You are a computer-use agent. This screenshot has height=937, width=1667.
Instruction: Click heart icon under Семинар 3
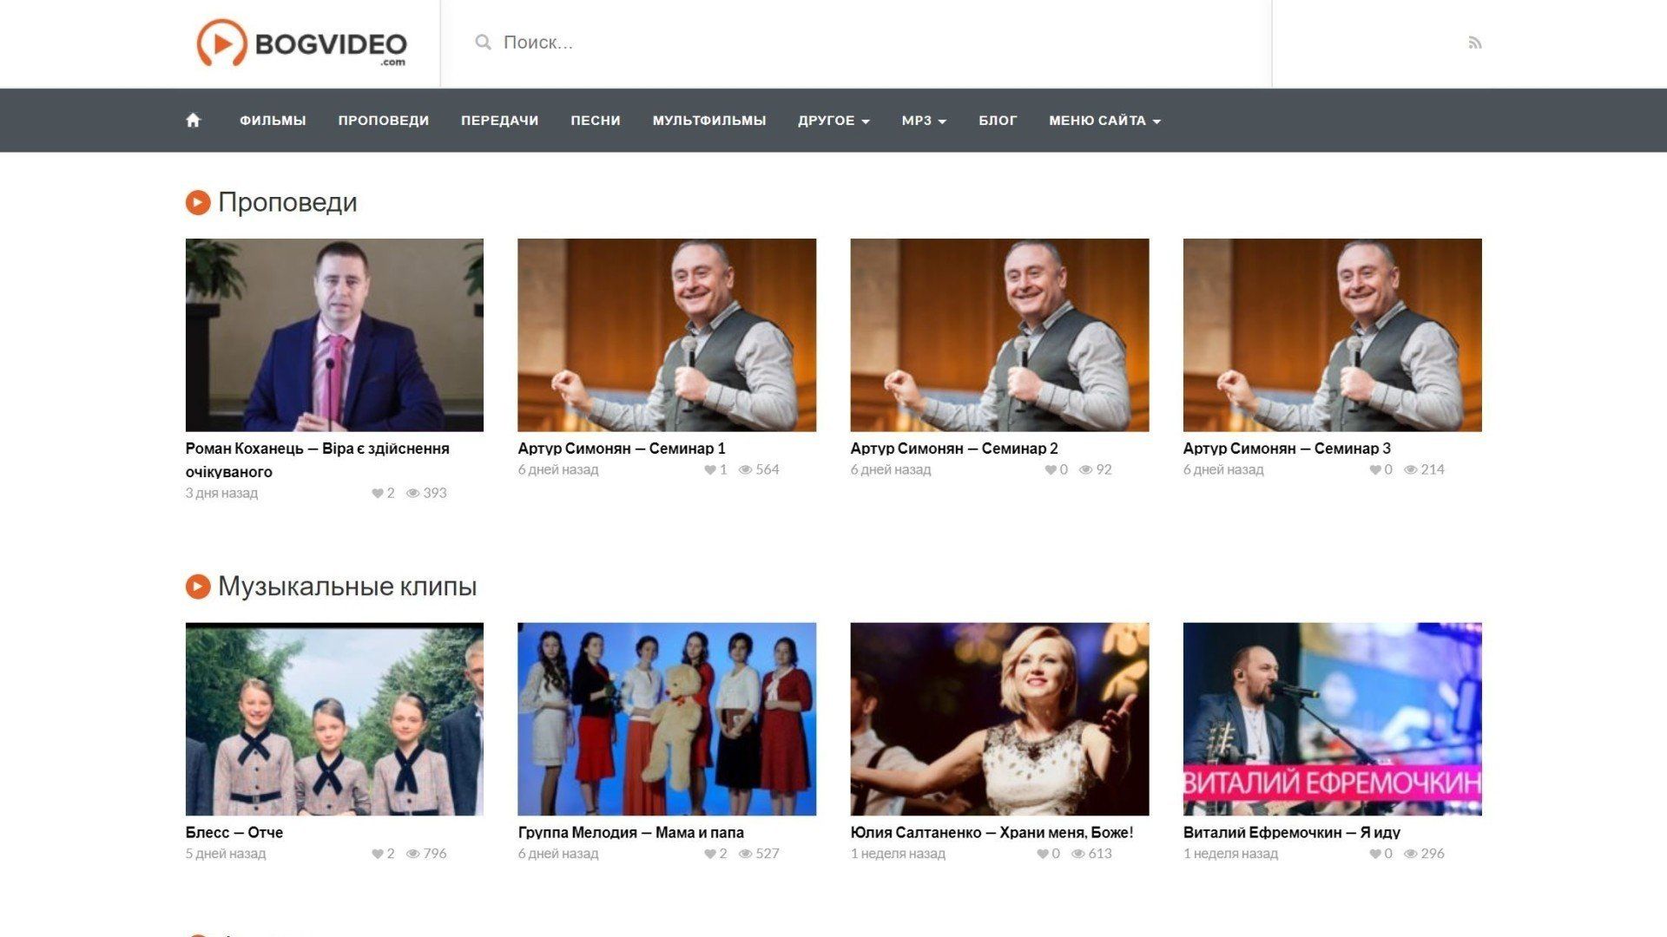1375,469
